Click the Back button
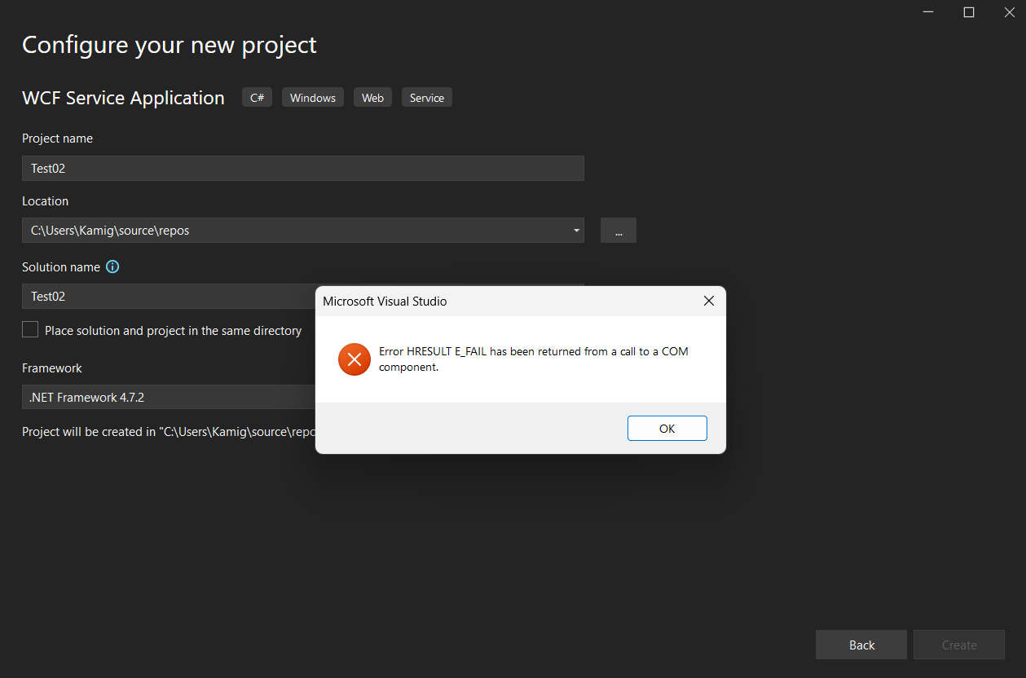Image resolution: width=1026 pixels, height=678 pixels. (x=861, y=645)
